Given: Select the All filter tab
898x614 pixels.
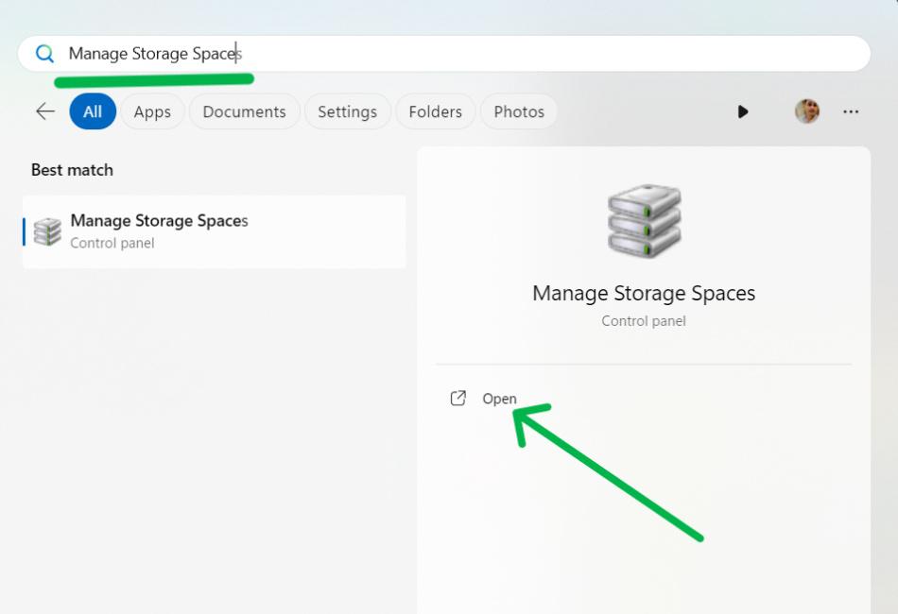Looking at the screenshot, I should pyautogui.click(x=93, y=111).
